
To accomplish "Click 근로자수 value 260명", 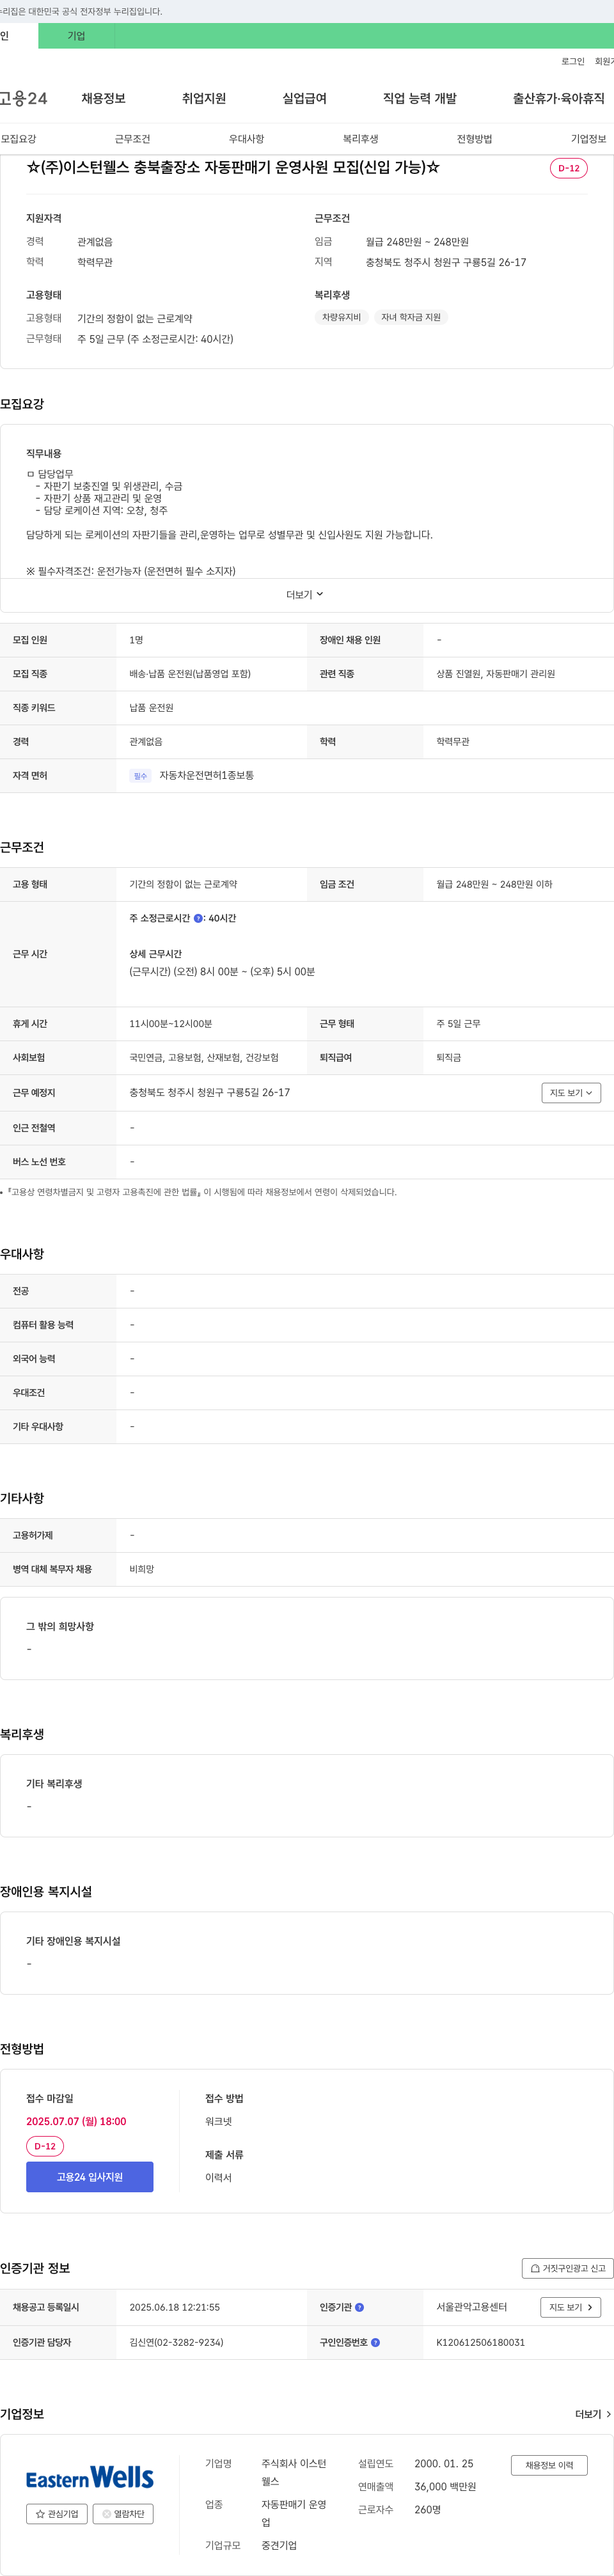I will coord(427,2509).
